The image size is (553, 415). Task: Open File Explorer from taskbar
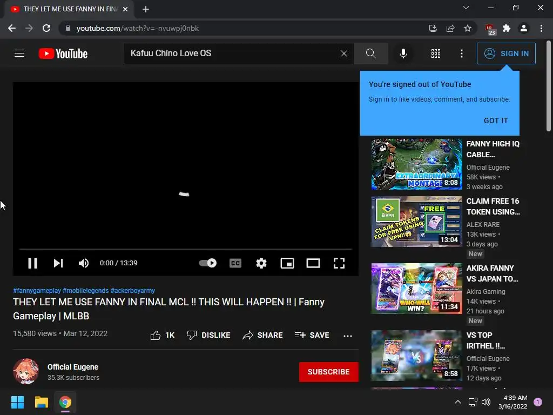pyautogui.click(x=41, y=402)
